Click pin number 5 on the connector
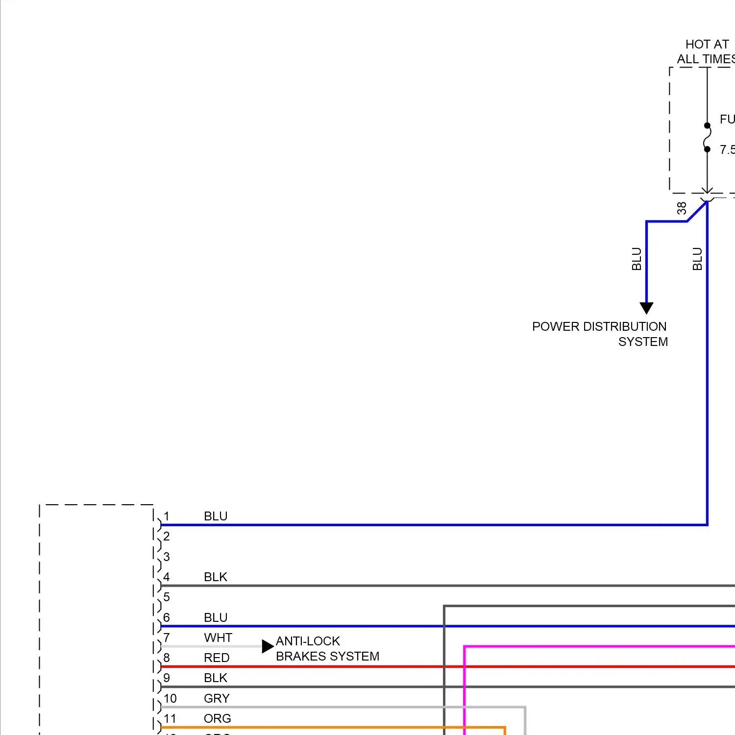Viewport: 735px width, 735px height. [167, 597]
